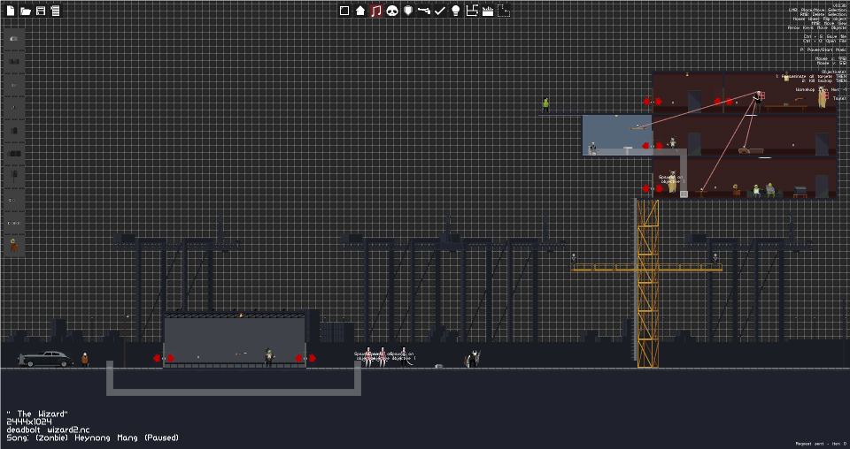The height and width of the screenshot is (449, 850).
Task: Select the right warehouse door marker
Action: coord(305,358)
